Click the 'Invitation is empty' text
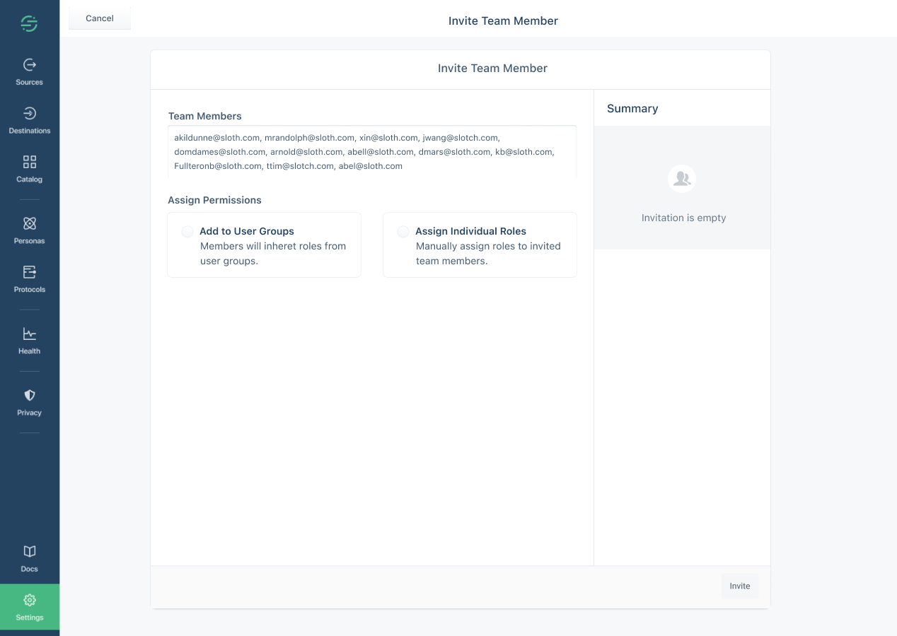The height and width of the screenshot is (636, 897). click(684, 218)
